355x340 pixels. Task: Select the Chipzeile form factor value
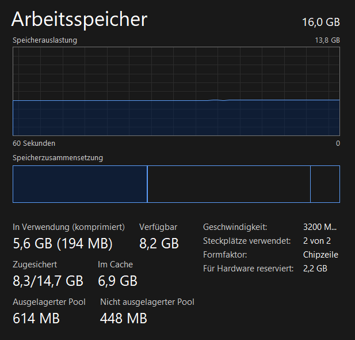[320, 255]
